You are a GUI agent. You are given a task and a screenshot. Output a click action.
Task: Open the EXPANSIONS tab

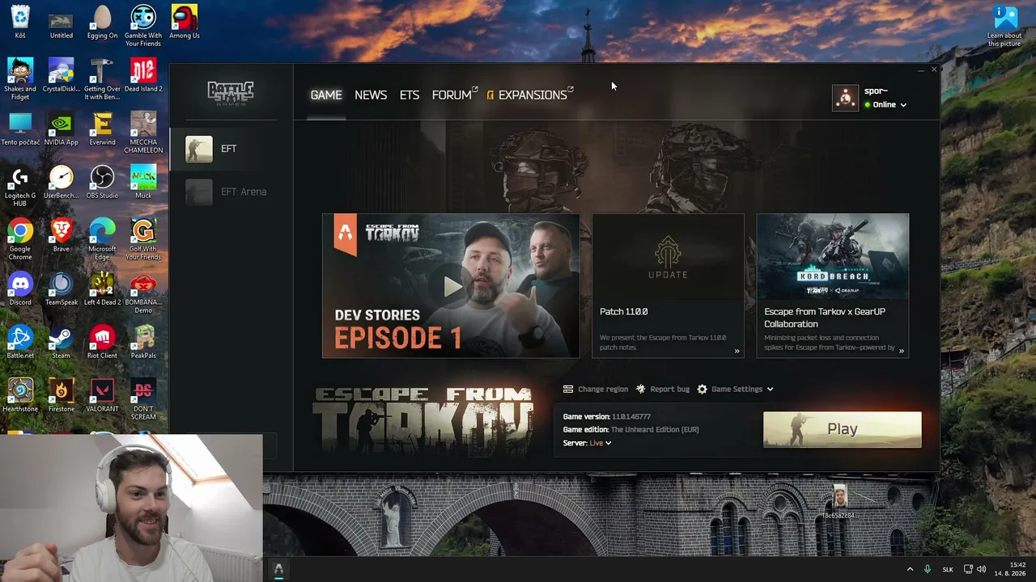coord(529,95)
